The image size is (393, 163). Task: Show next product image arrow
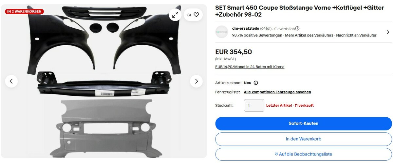pyautogui.click(x=196, y=81)
